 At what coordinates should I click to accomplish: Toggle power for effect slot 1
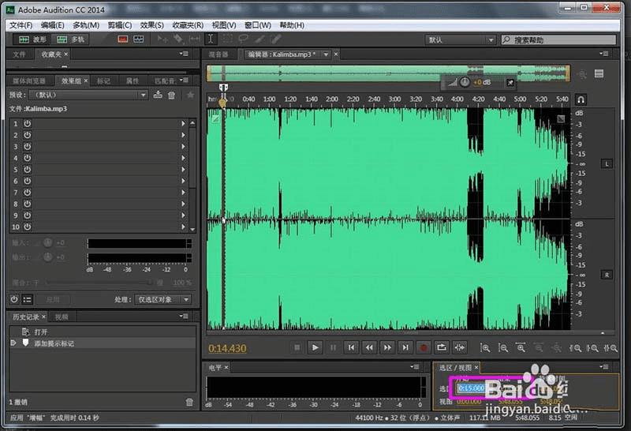coord(27,124)
